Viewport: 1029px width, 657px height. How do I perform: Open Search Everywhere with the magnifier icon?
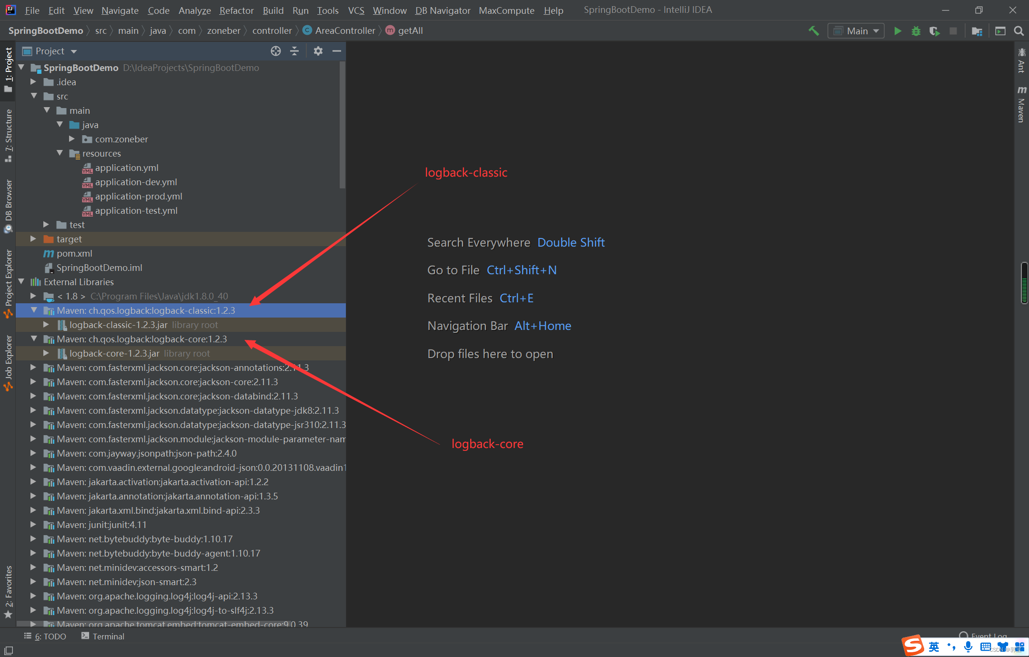pyautogui.click(x=1019, y=30)
